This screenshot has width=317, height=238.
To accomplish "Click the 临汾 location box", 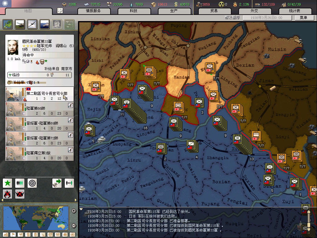I will (x=39, y=75).
